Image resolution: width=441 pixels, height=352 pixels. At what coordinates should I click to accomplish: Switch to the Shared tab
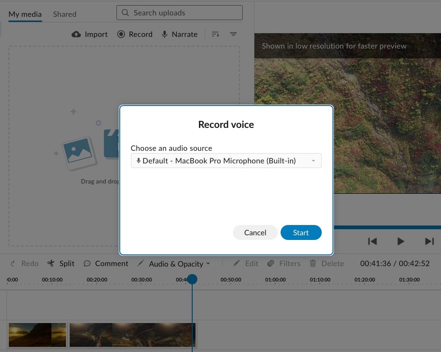pyautogui.click(x=65, y=14)
